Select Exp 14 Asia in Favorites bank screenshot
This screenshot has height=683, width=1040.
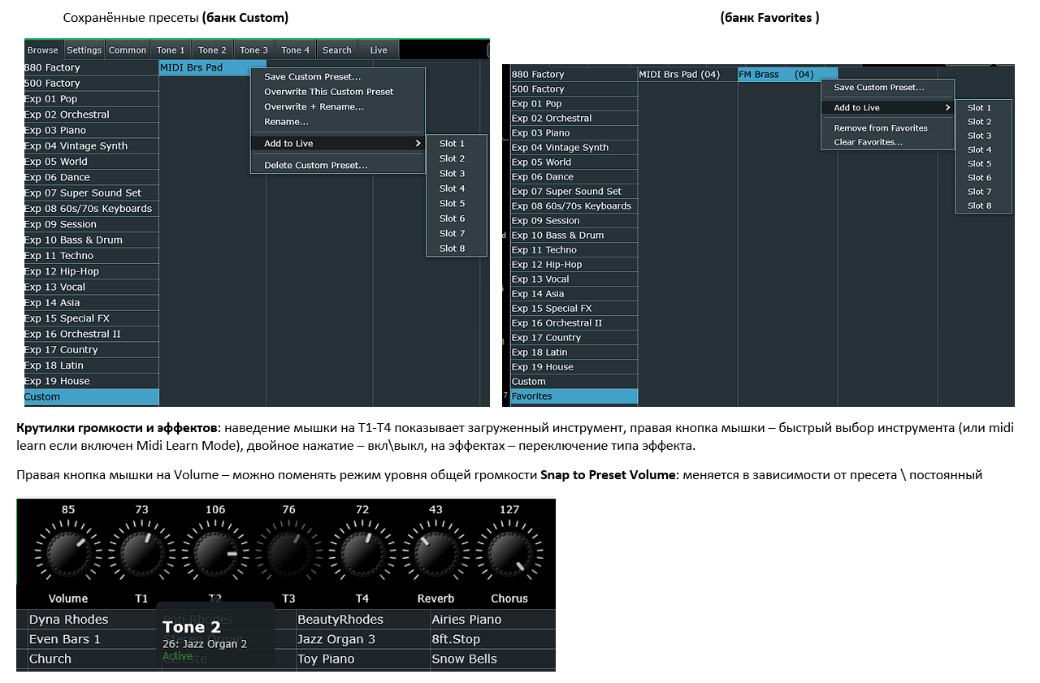(574, 294)
